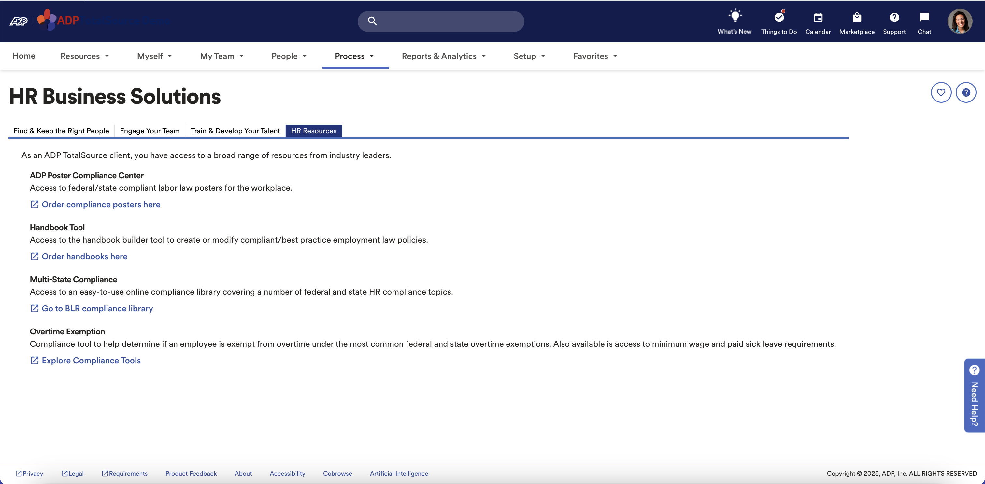This screenshot has width=985, height=484.
Task: Expand the Resources dropdown menu
Action: (x=84, y=56)
